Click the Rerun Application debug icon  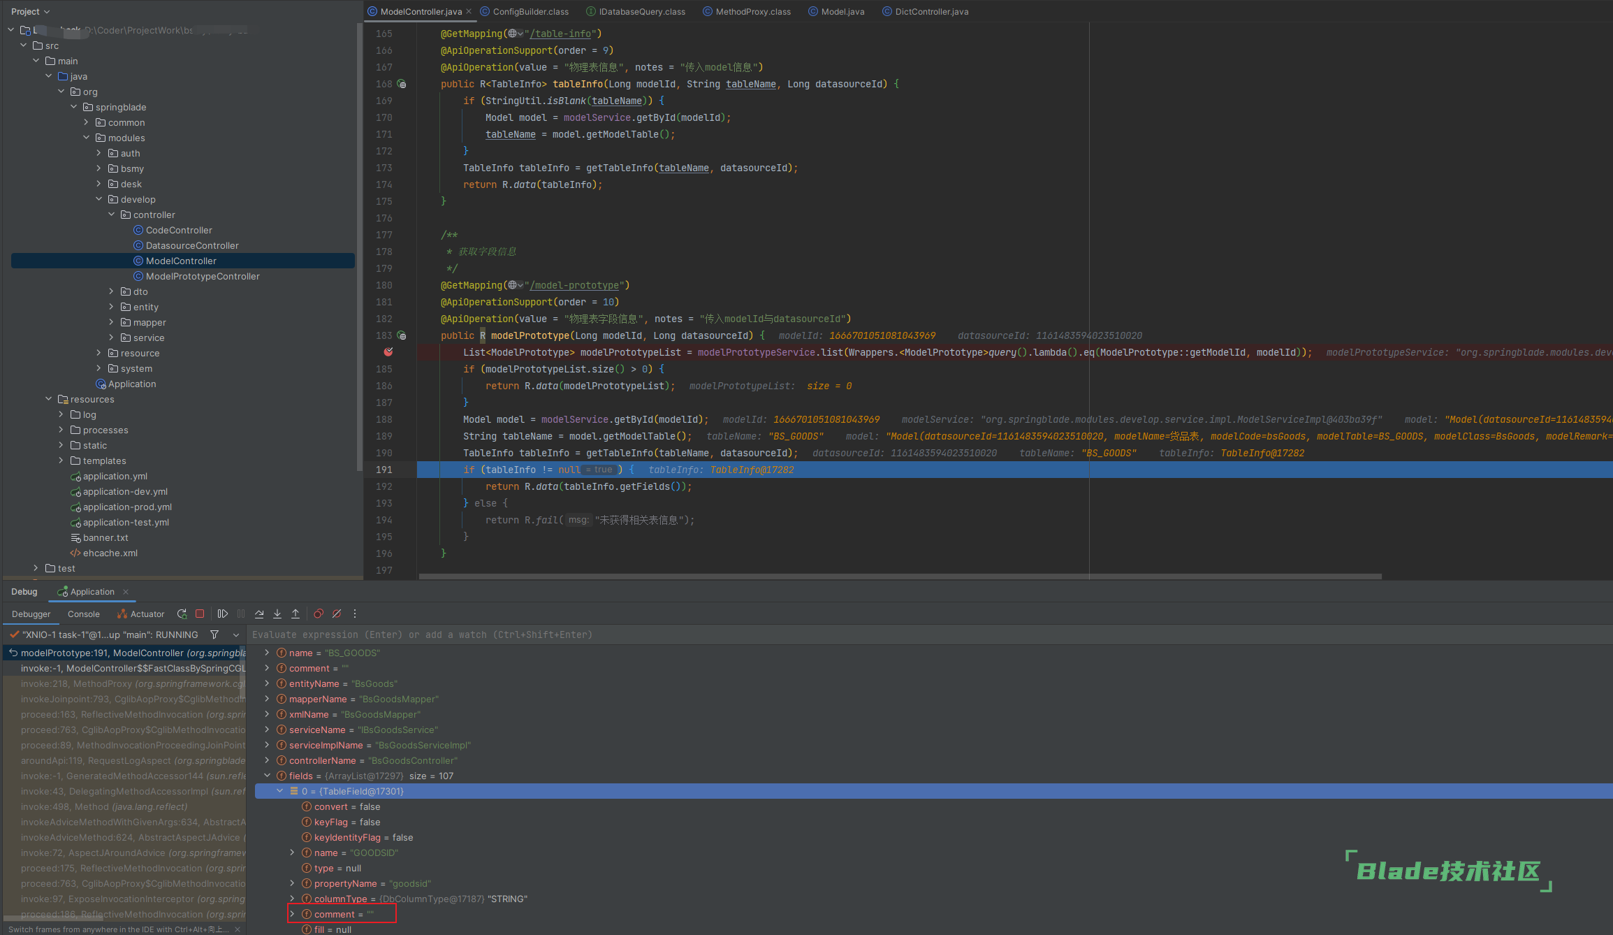pos(182,614)
